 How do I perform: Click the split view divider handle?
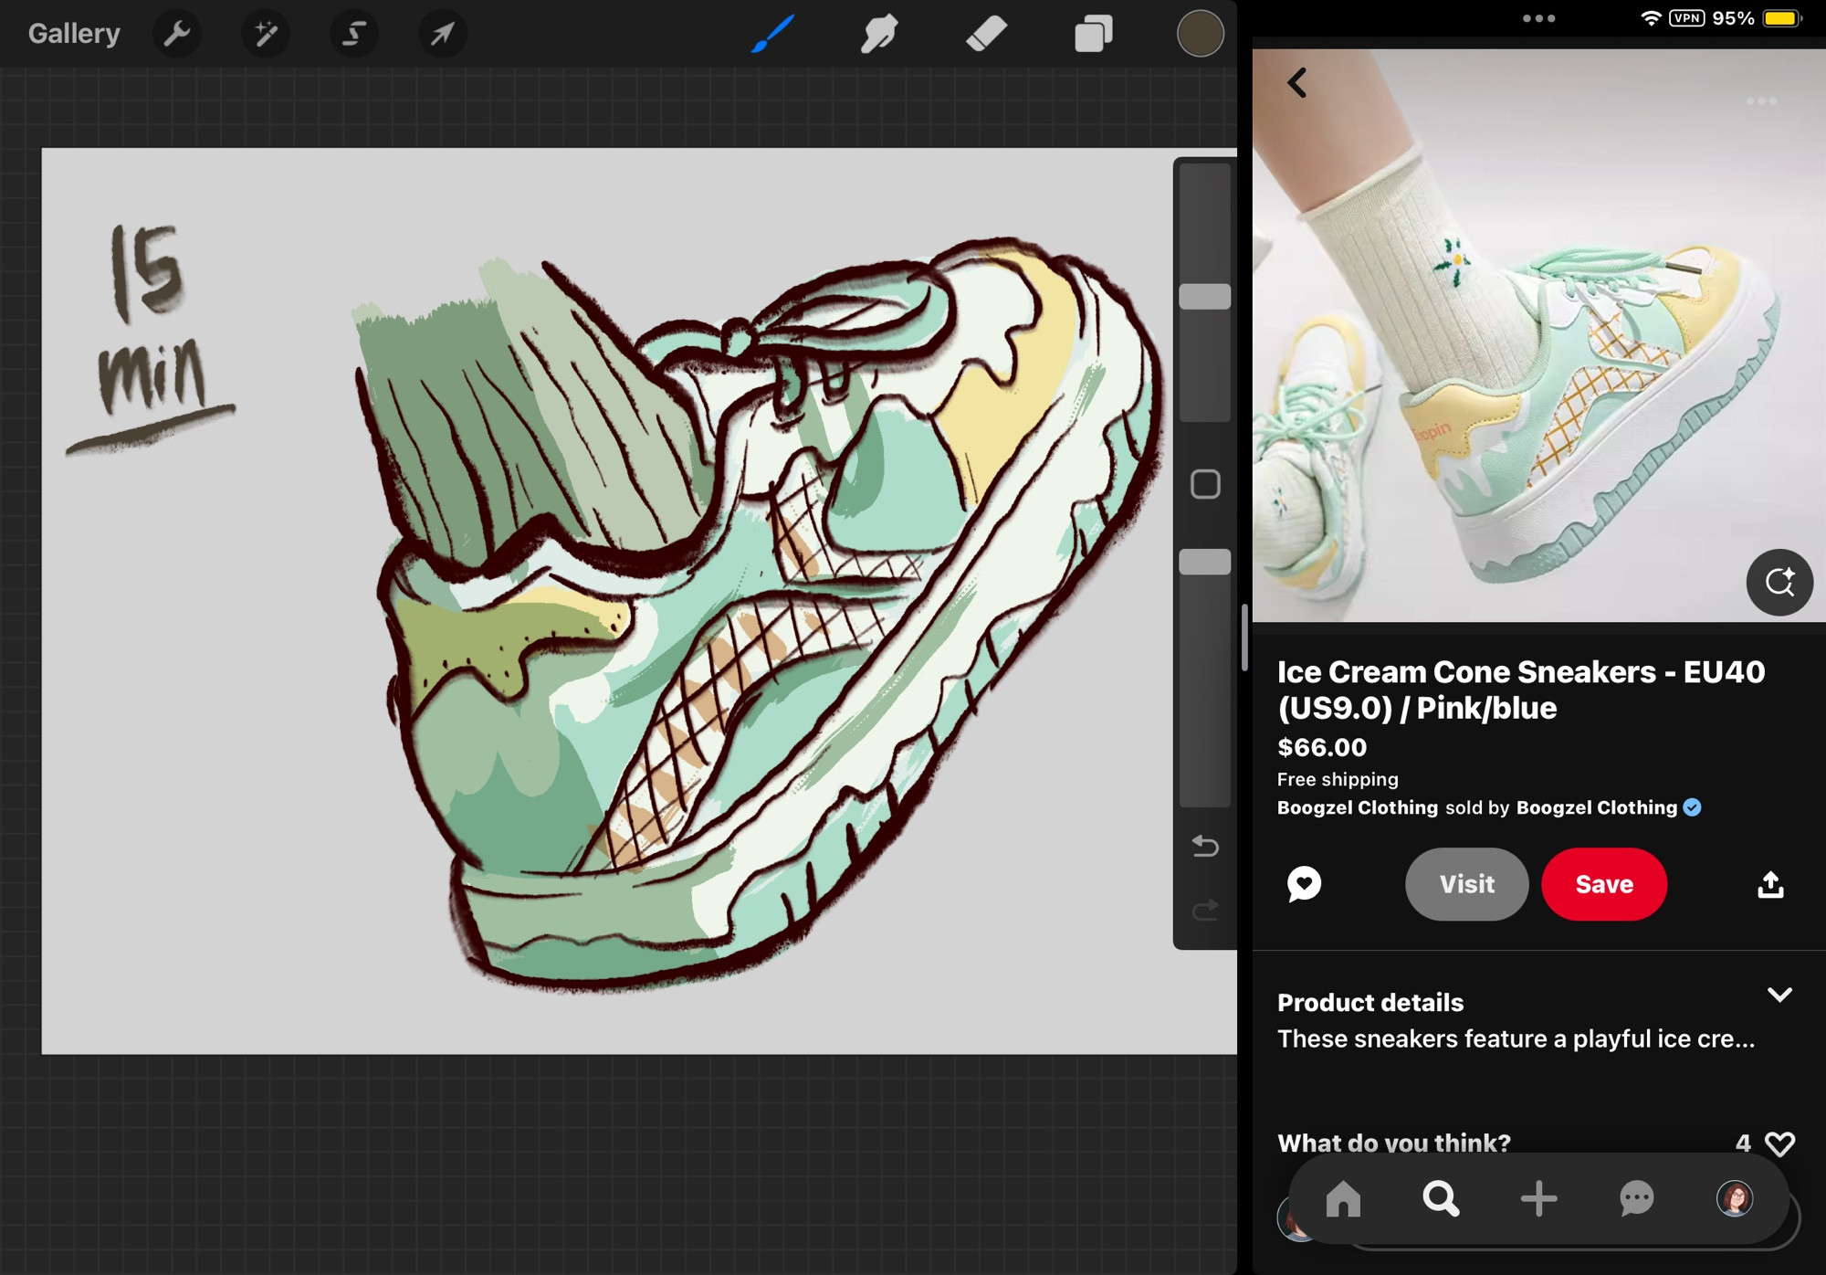(x=1244, y=637)
